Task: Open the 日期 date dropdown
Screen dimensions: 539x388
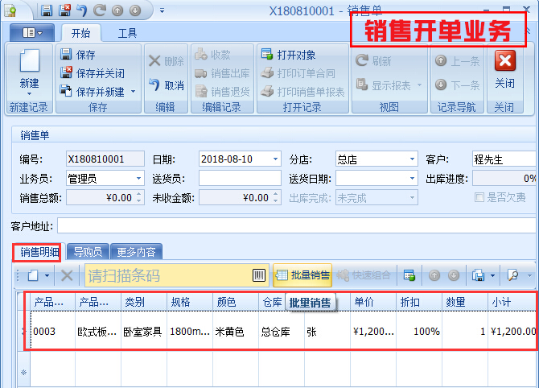Action: coord(275,159)
